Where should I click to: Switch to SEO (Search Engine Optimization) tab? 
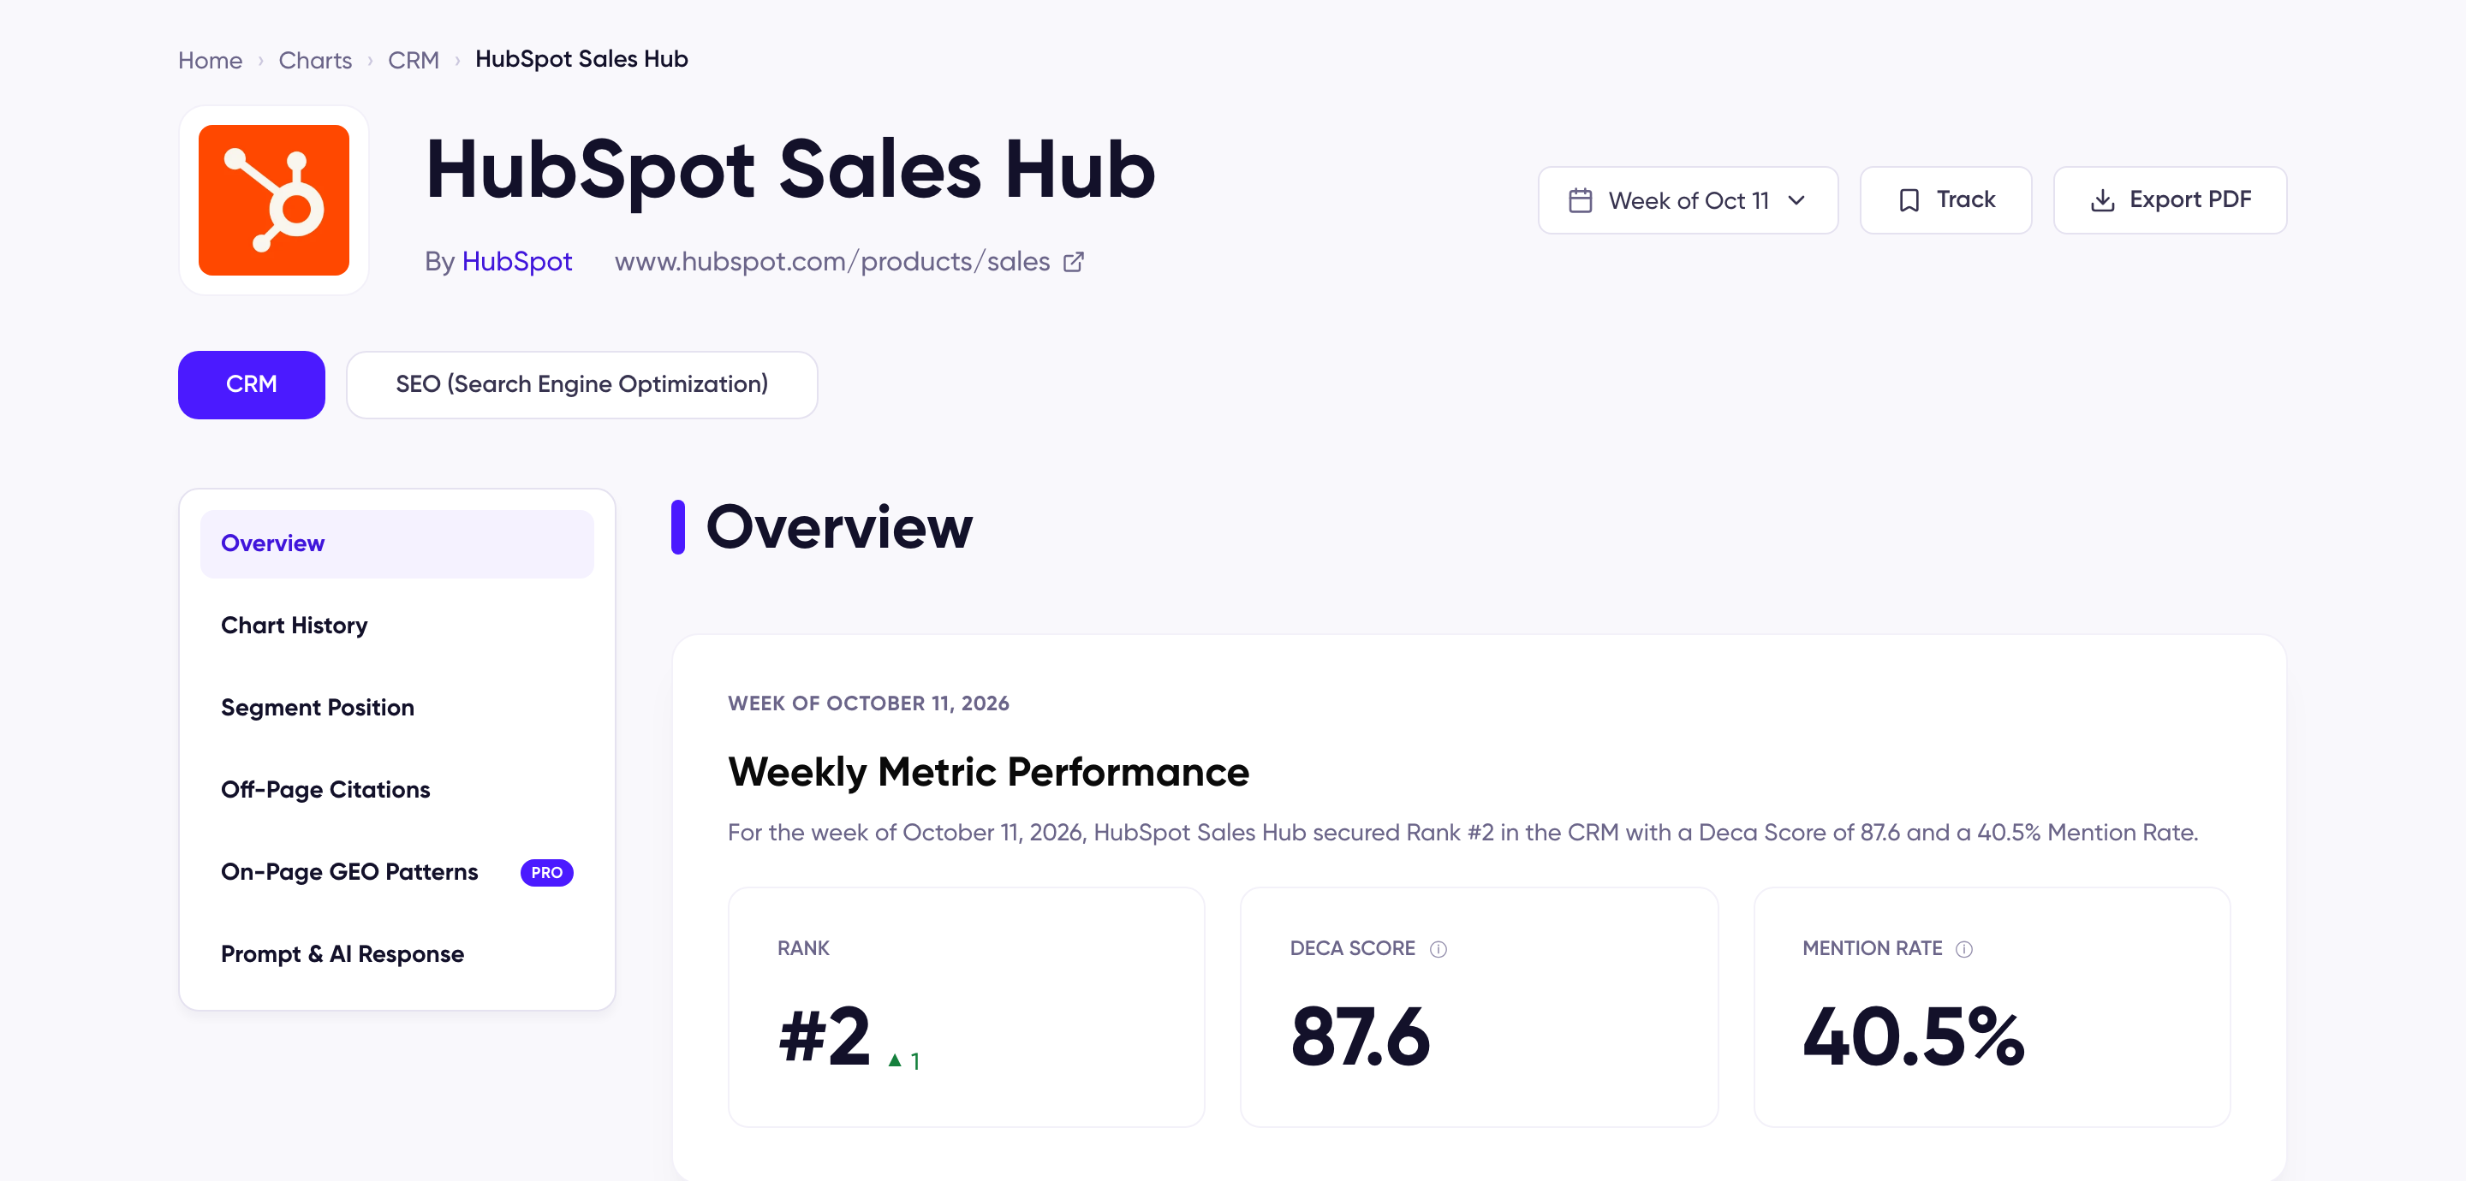(582, 383)
